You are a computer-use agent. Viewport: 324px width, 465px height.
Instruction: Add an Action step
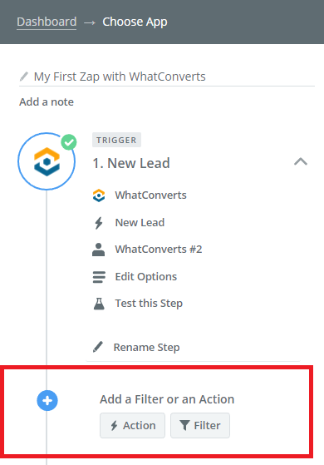point(132,425)
